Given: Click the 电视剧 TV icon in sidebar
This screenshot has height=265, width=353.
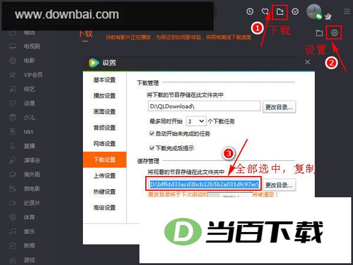Looking at the screenshot, I should click(12, 47).
